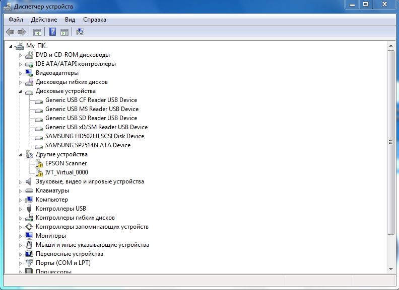Click the Контроллеры USB plug icon
The height and width of the screenshot is (290, 399).
pyautogui.click(x=29, y=209)
